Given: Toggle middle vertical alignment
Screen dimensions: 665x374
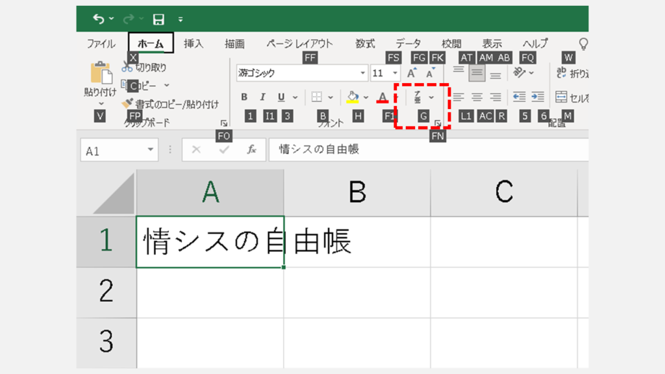Looking at the screenshot, I should [477, 73].
